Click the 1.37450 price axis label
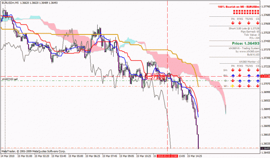 (x=266, y=41)
